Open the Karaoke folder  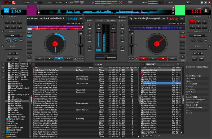click(x=12, y=134)
